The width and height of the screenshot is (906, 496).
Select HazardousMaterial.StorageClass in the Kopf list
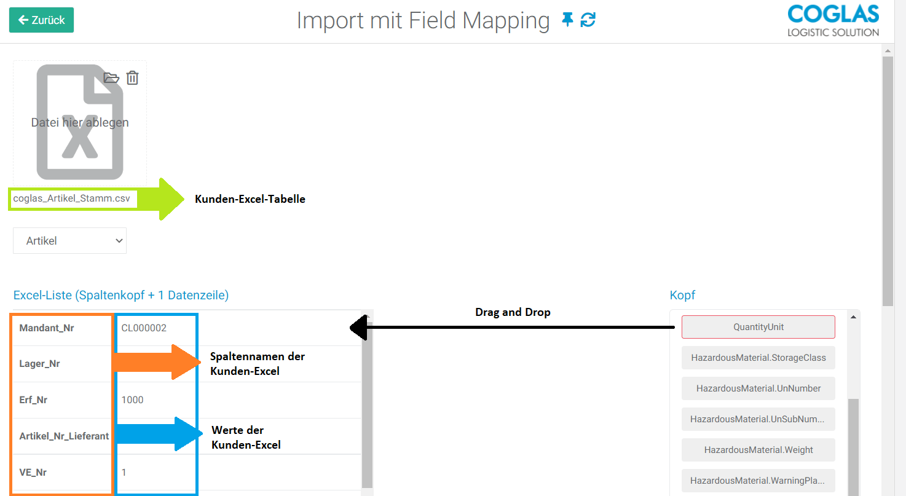point(758,357)
